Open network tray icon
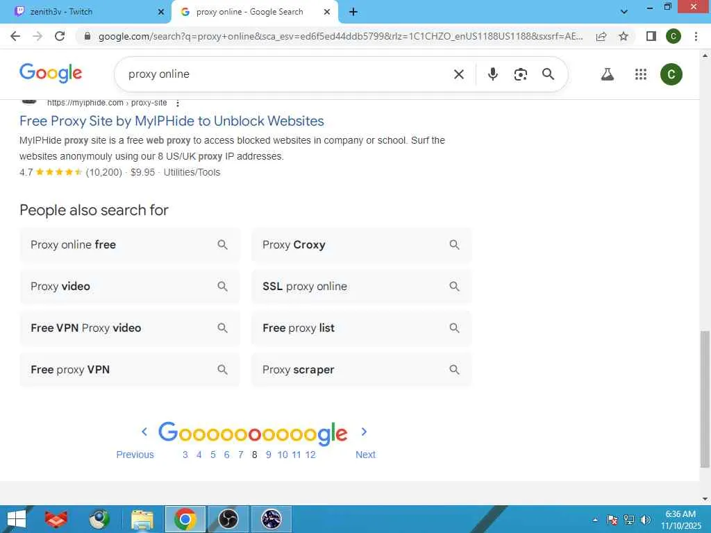Image resolution: width=711 pixels, height=533 pixels. click(x=629, y=520)
